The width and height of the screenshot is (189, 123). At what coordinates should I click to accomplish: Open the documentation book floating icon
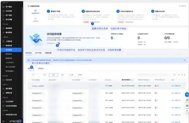click(187, 106)
